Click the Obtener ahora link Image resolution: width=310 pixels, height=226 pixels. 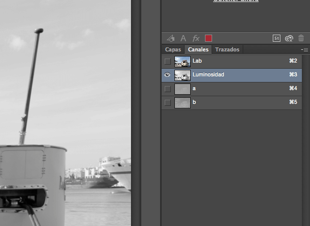236,1
